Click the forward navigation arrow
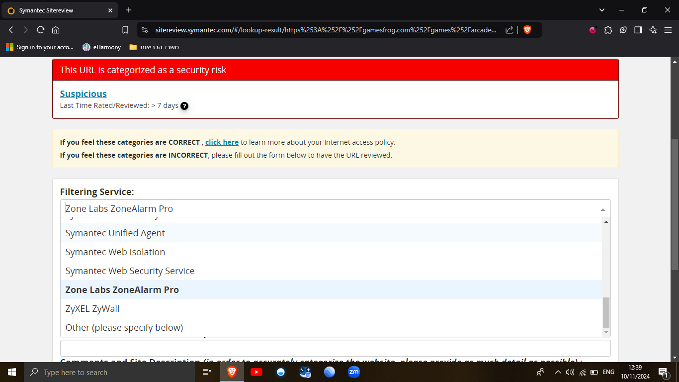Image resolution: width=679 pixels, height=382 pixels. 26,30
